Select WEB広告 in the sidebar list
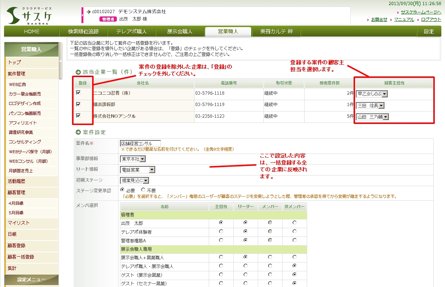 (x=18, y=84)
